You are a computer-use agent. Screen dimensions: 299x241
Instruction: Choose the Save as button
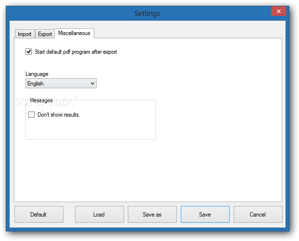152,214
